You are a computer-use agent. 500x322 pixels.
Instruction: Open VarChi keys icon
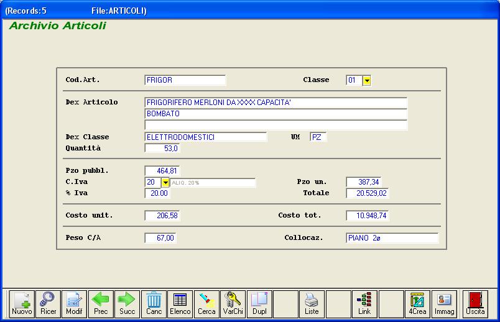233,304
